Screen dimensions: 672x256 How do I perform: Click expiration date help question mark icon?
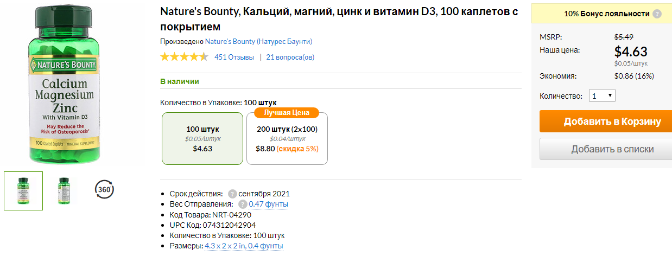[x=232, y=194]
